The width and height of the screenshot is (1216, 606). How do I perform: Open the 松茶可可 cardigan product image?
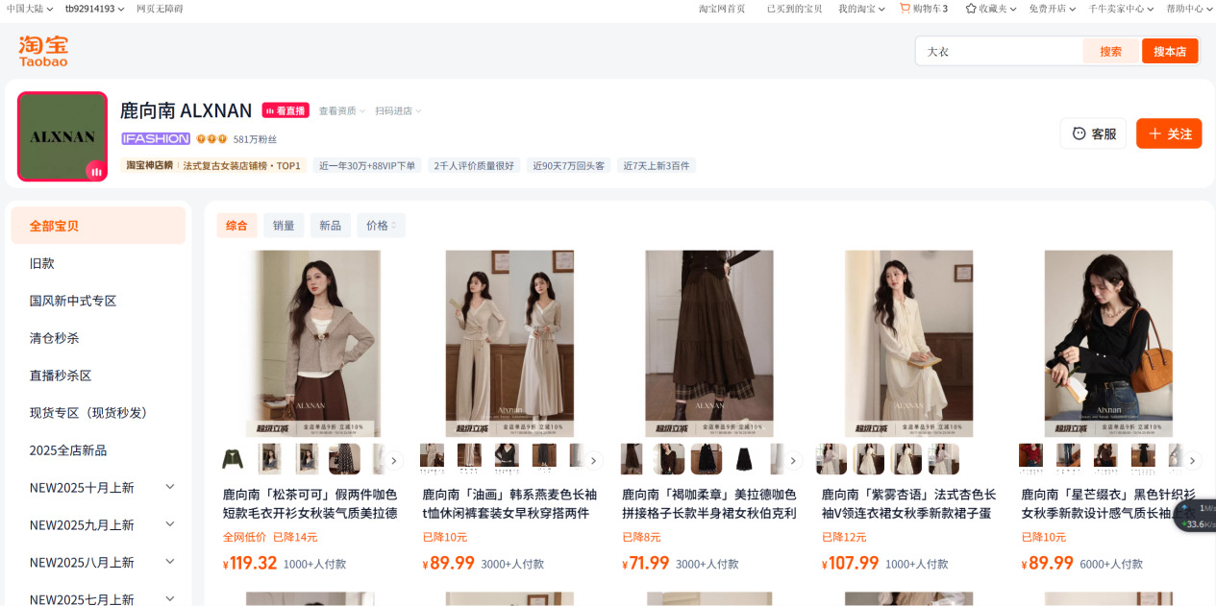click(310, 344)
